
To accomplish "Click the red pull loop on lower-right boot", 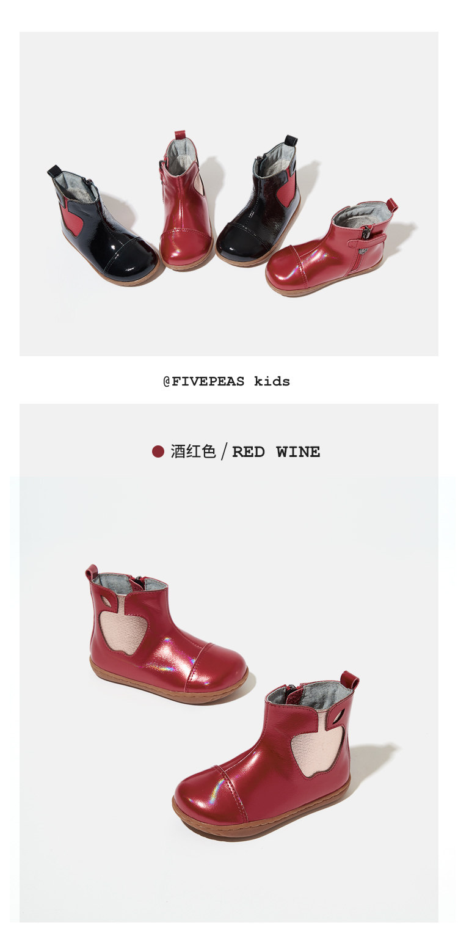I will tap(349, 680).
